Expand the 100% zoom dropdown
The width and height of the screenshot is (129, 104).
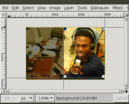pos(52,98)
